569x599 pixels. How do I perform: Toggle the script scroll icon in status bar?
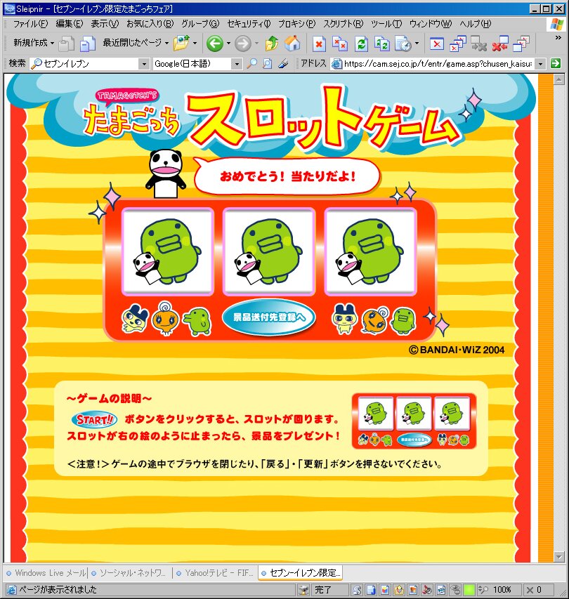[x=357, y=590]
